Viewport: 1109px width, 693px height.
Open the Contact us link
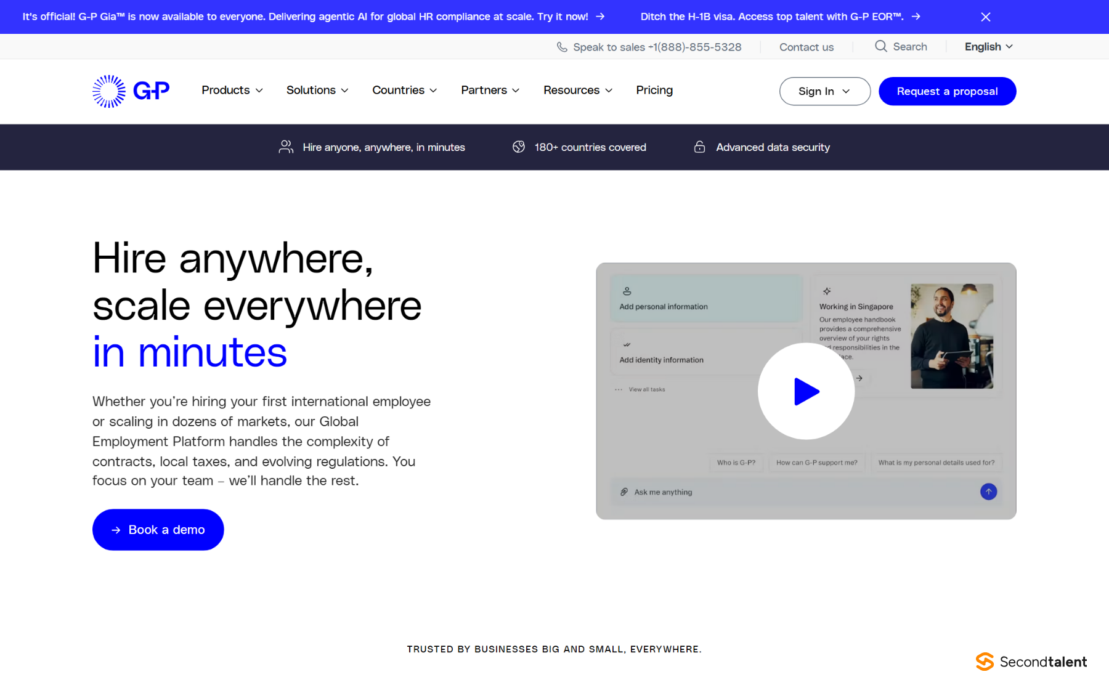pos(806,47)
